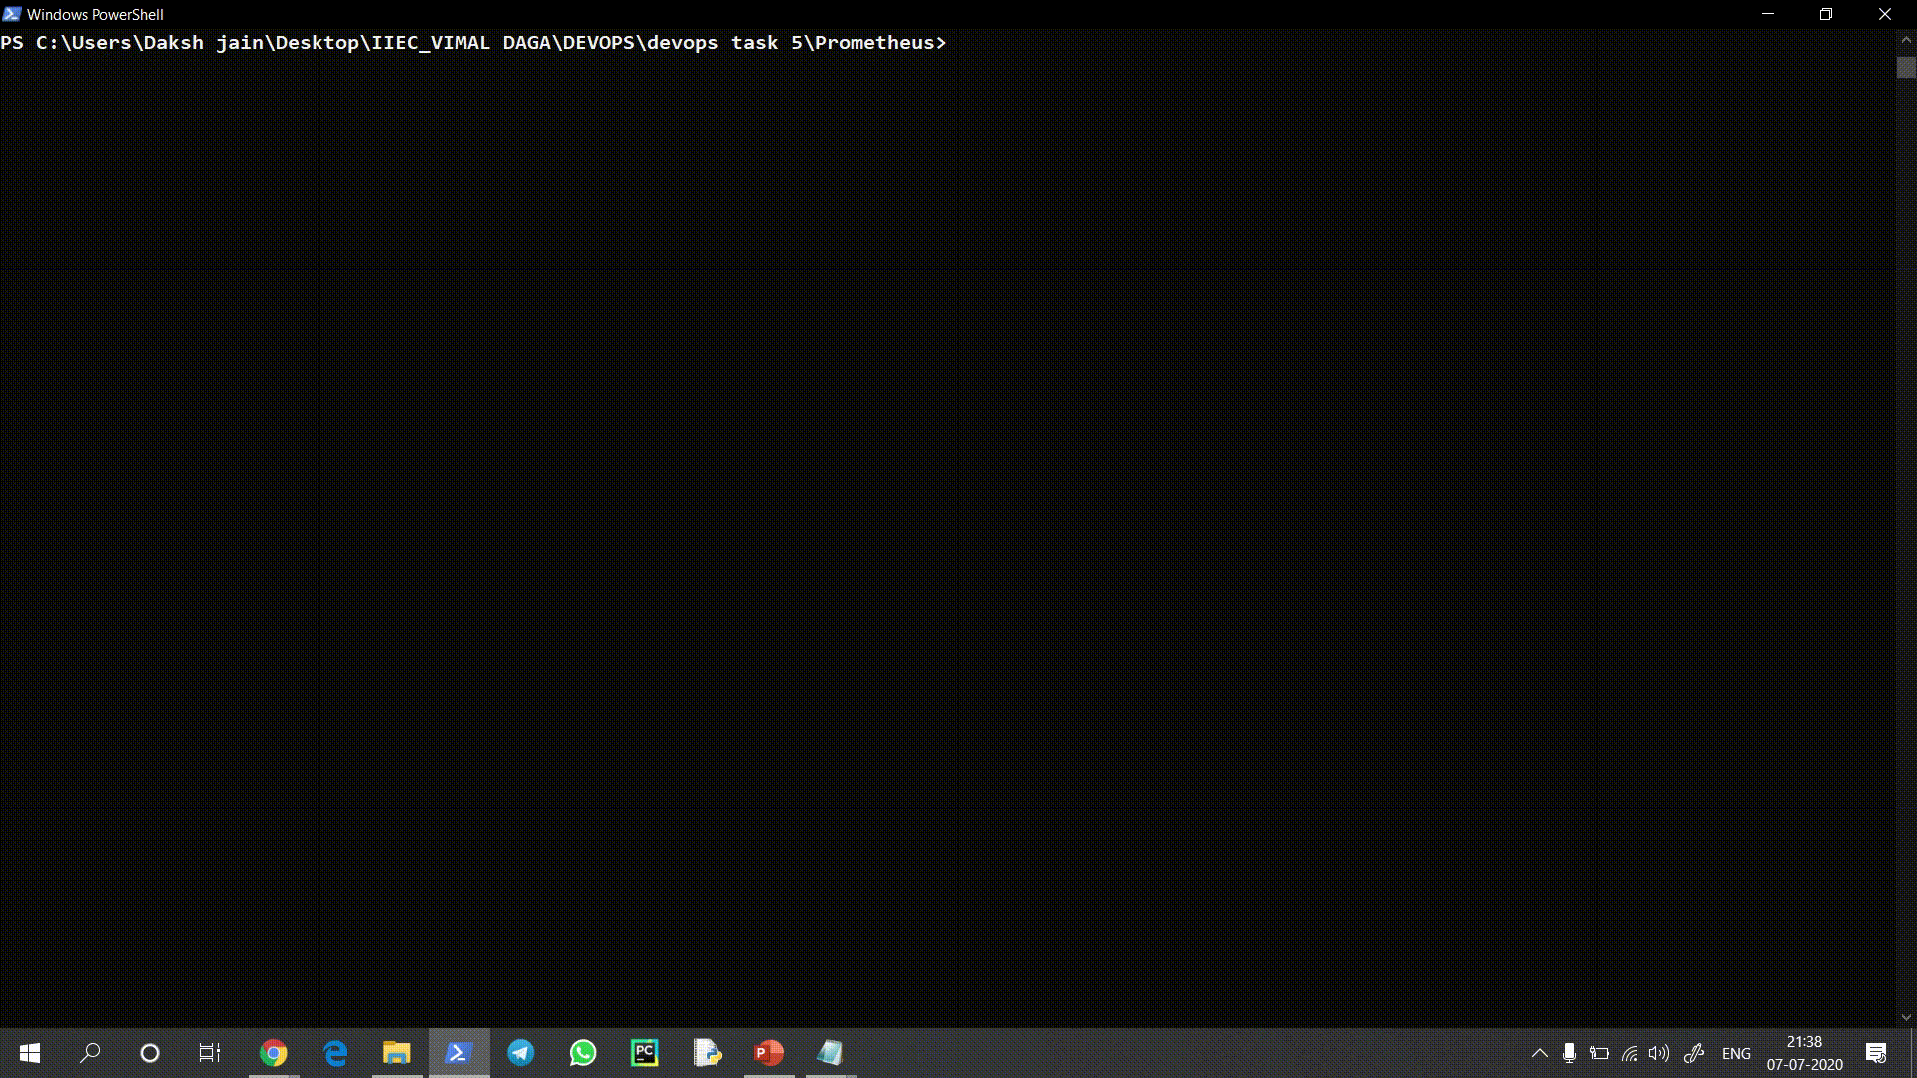Open Cortana from the taskbar
Image resolution: width=1917 pixels, height=1078 pixels.
pos(150,1053)
